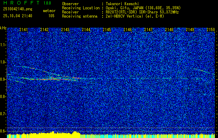Viewport: 218px width, 138px height.
Task: Click the observer name Takanori Kawachi
Action: pyautogui.click(x=122, y=4)
